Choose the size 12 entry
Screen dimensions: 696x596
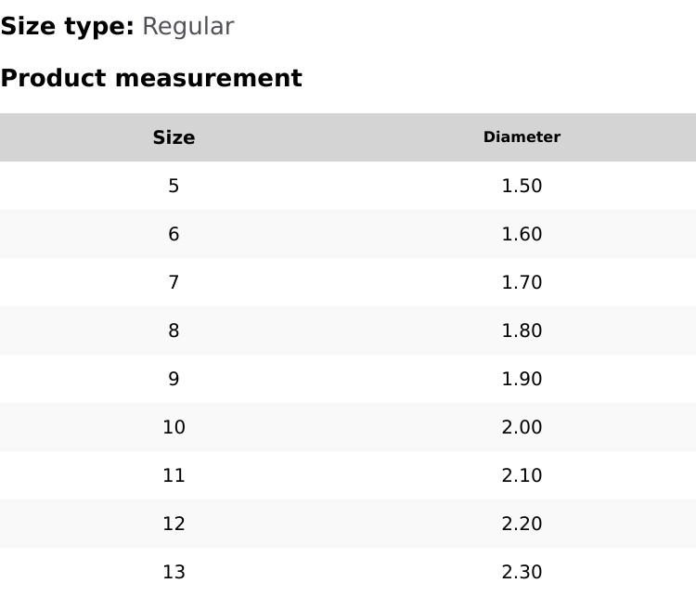174,524
